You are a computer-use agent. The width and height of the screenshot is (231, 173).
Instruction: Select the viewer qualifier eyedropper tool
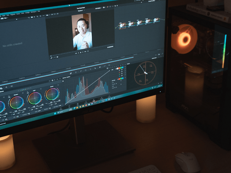(51, 58)
